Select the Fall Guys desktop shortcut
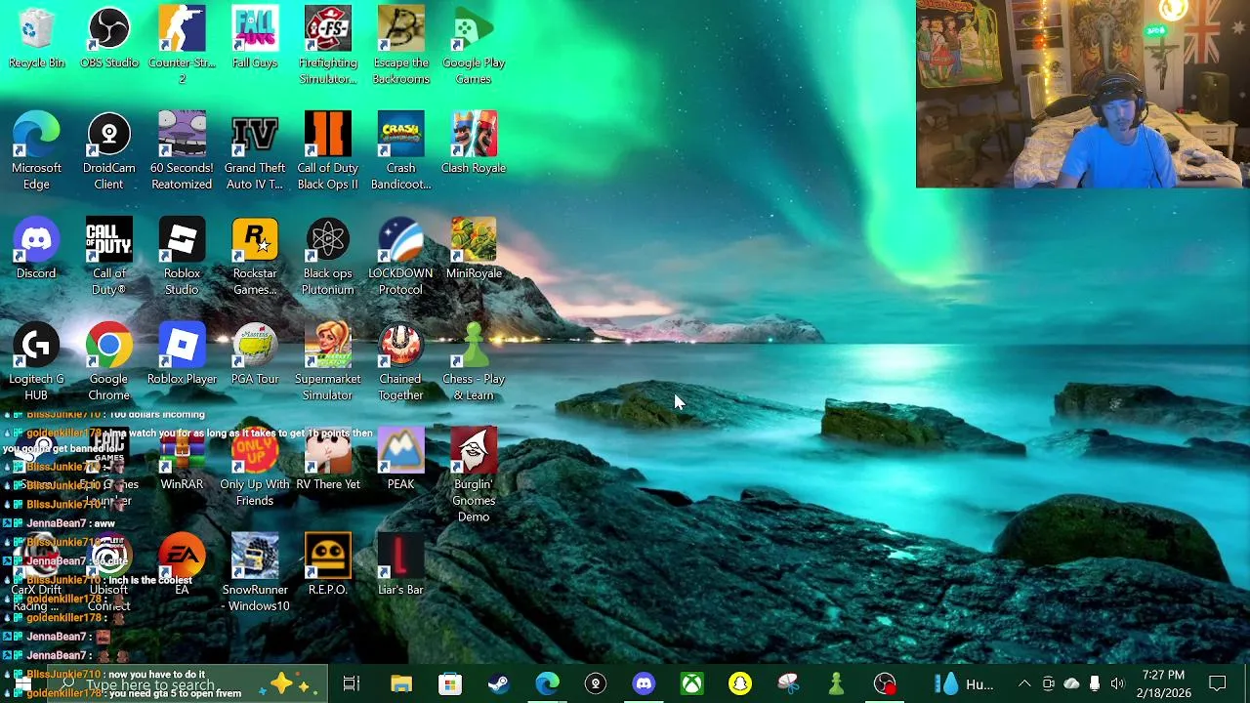The height and width of the screenshot is (703, 1250). (x=255, y=39)
